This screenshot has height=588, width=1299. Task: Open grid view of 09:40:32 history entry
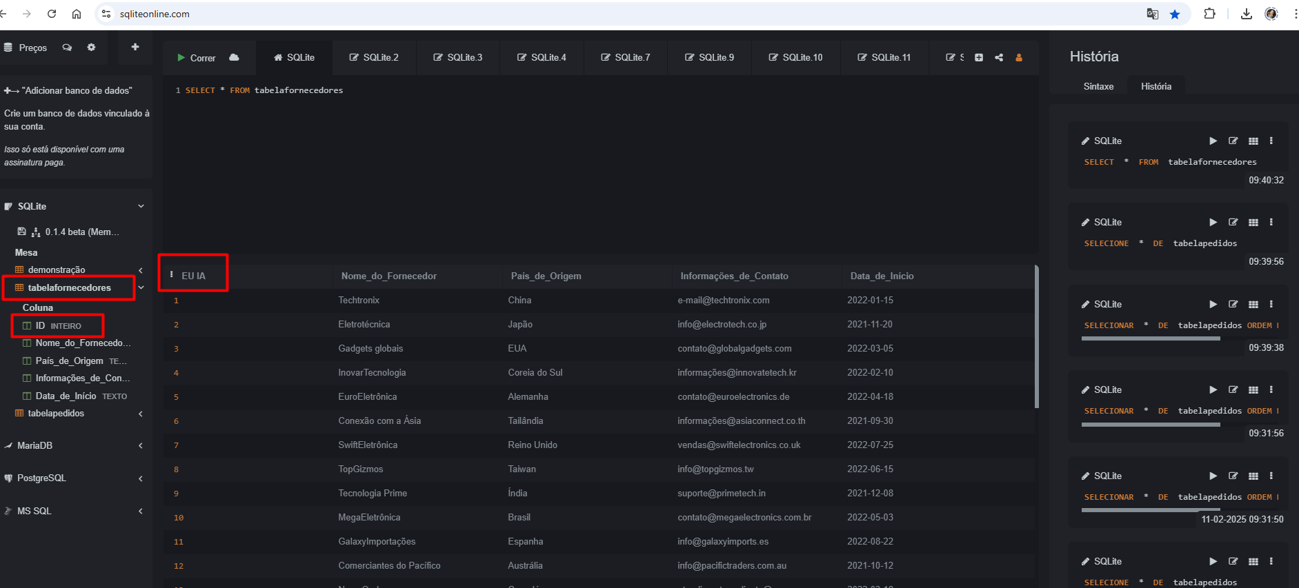pos(1253,141)
